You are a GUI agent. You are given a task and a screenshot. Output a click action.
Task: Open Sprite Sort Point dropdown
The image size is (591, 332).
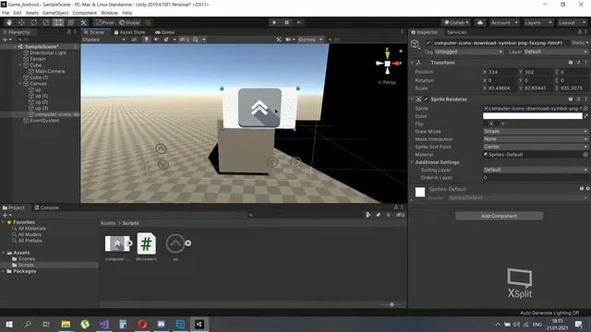(x=536, y=147)
